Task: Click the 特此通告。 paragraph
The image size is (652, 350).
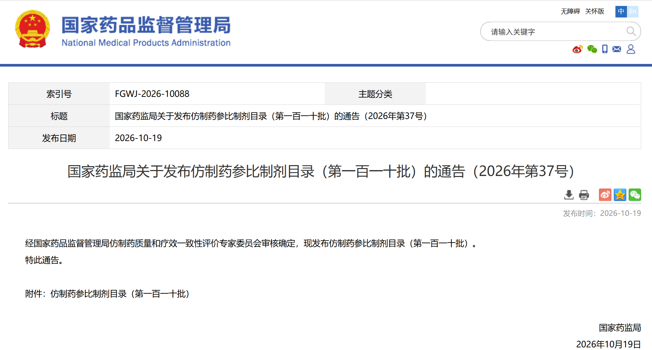Action: (44, 260)
